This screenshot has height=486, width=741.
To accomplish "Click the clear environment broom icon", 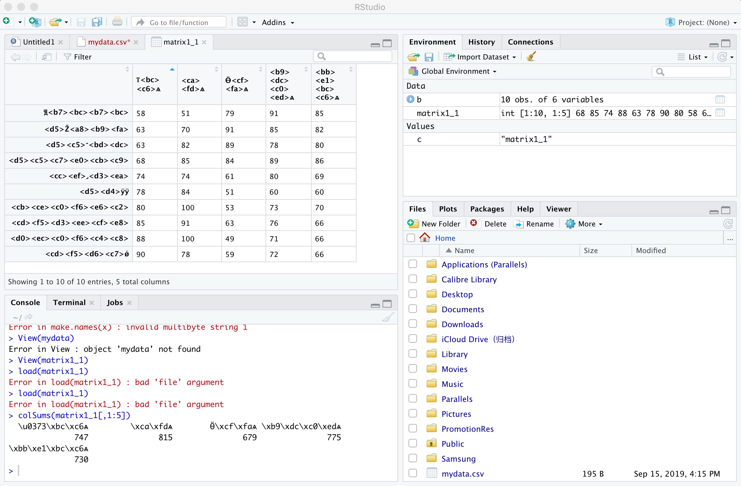I will point(531,57).
